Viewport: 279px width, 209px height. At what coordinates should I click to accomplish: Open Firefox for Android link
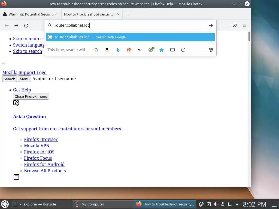[x=44, y=164]
